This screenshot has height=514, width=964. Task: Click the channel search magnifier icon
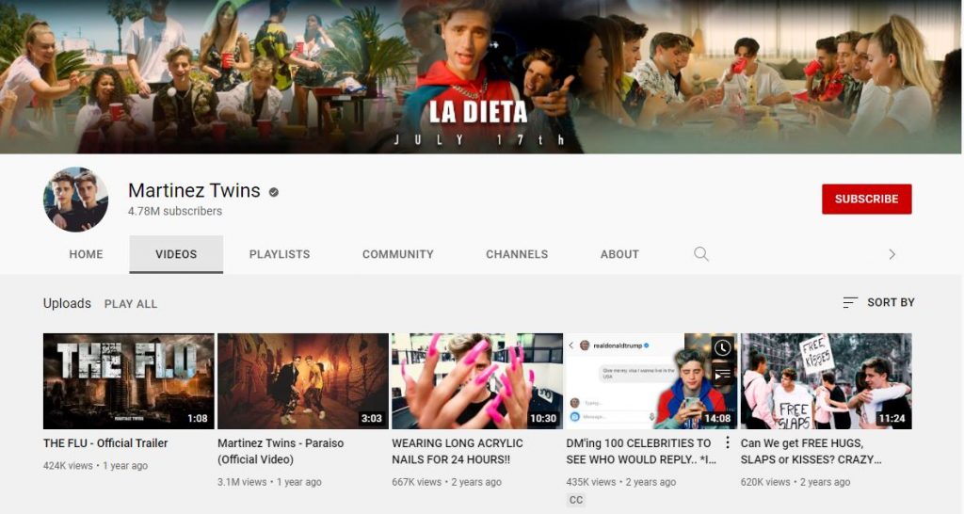(700, 254)
